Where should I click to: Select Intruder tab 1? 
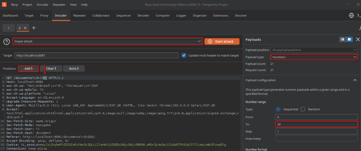click(x=9, y=28)
